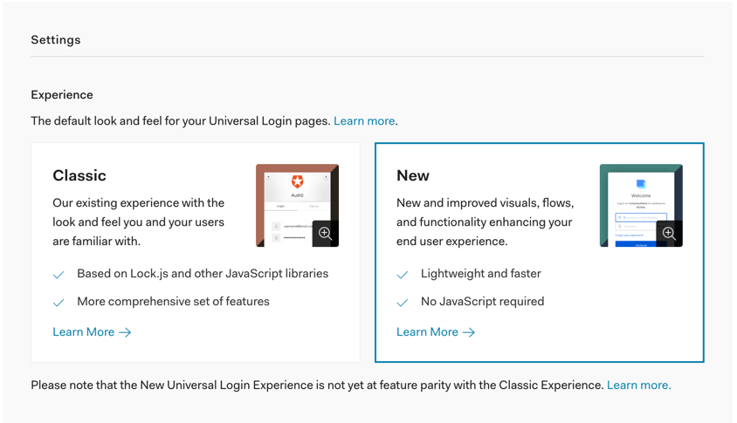Click the arrow next to Classic Learn More
737x423 pixels.
[126, 332]
